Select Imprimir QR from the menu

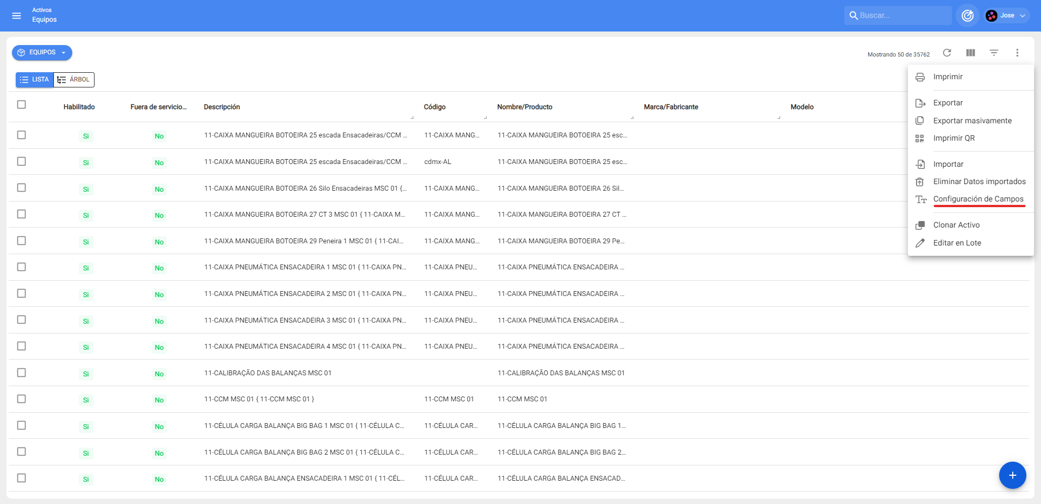click(x=954, y=138)
